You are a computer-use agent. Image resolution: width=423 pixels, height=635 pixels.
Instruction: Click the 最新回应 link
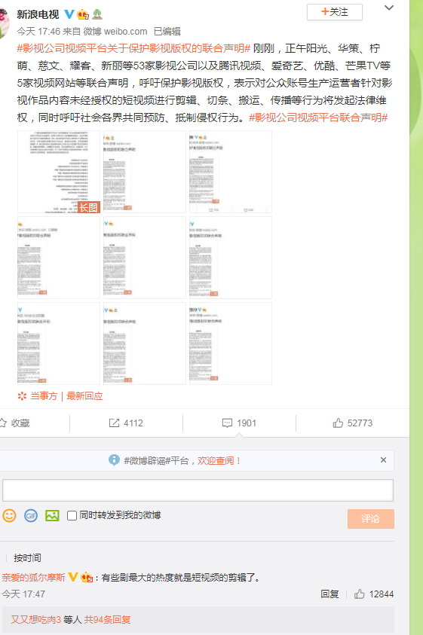pos(84,396)
